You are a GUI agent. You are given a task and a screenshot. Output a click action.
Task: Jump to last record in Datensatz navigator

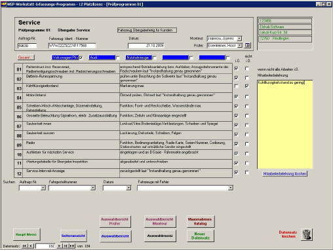pyautogui.click(x=66, y=246)
